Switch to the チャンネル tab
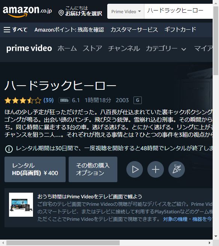219x246 pixels. point(124,48)
